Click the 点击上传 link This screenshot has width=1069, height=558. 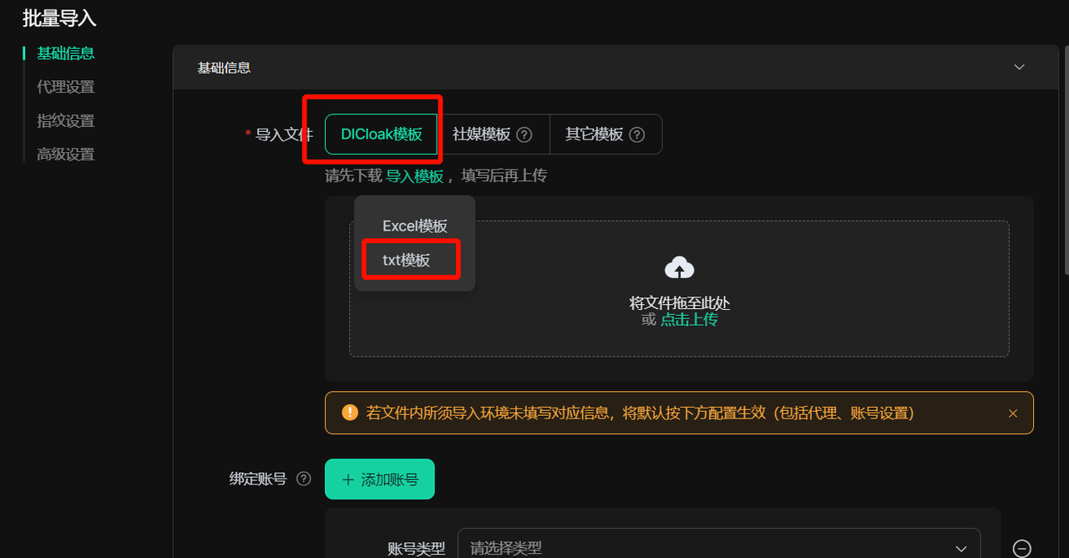click(689, 319)
